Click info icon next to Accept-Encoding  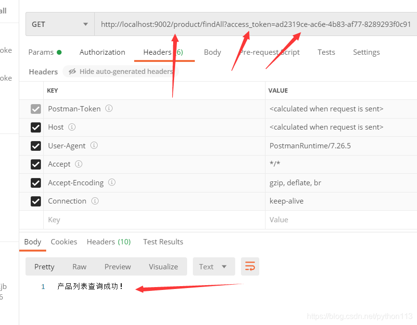(112, 182)
